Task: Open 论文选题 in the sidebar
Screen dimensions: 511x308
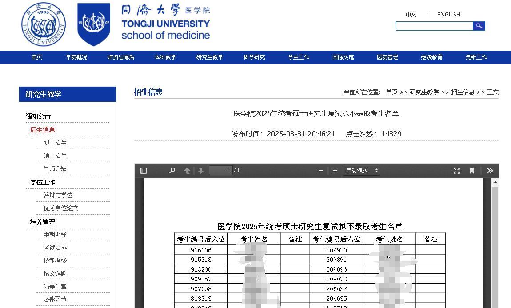Action: pos(55,273)
